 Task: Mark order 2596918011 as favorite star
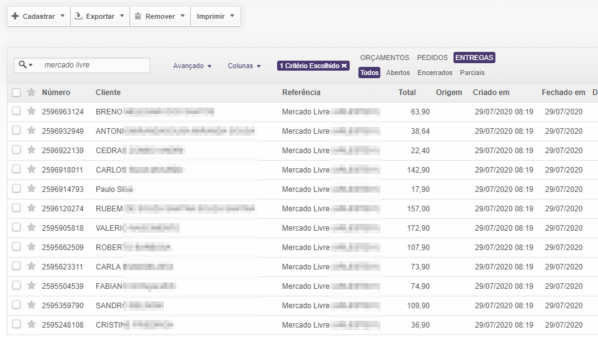click(31, 169)
